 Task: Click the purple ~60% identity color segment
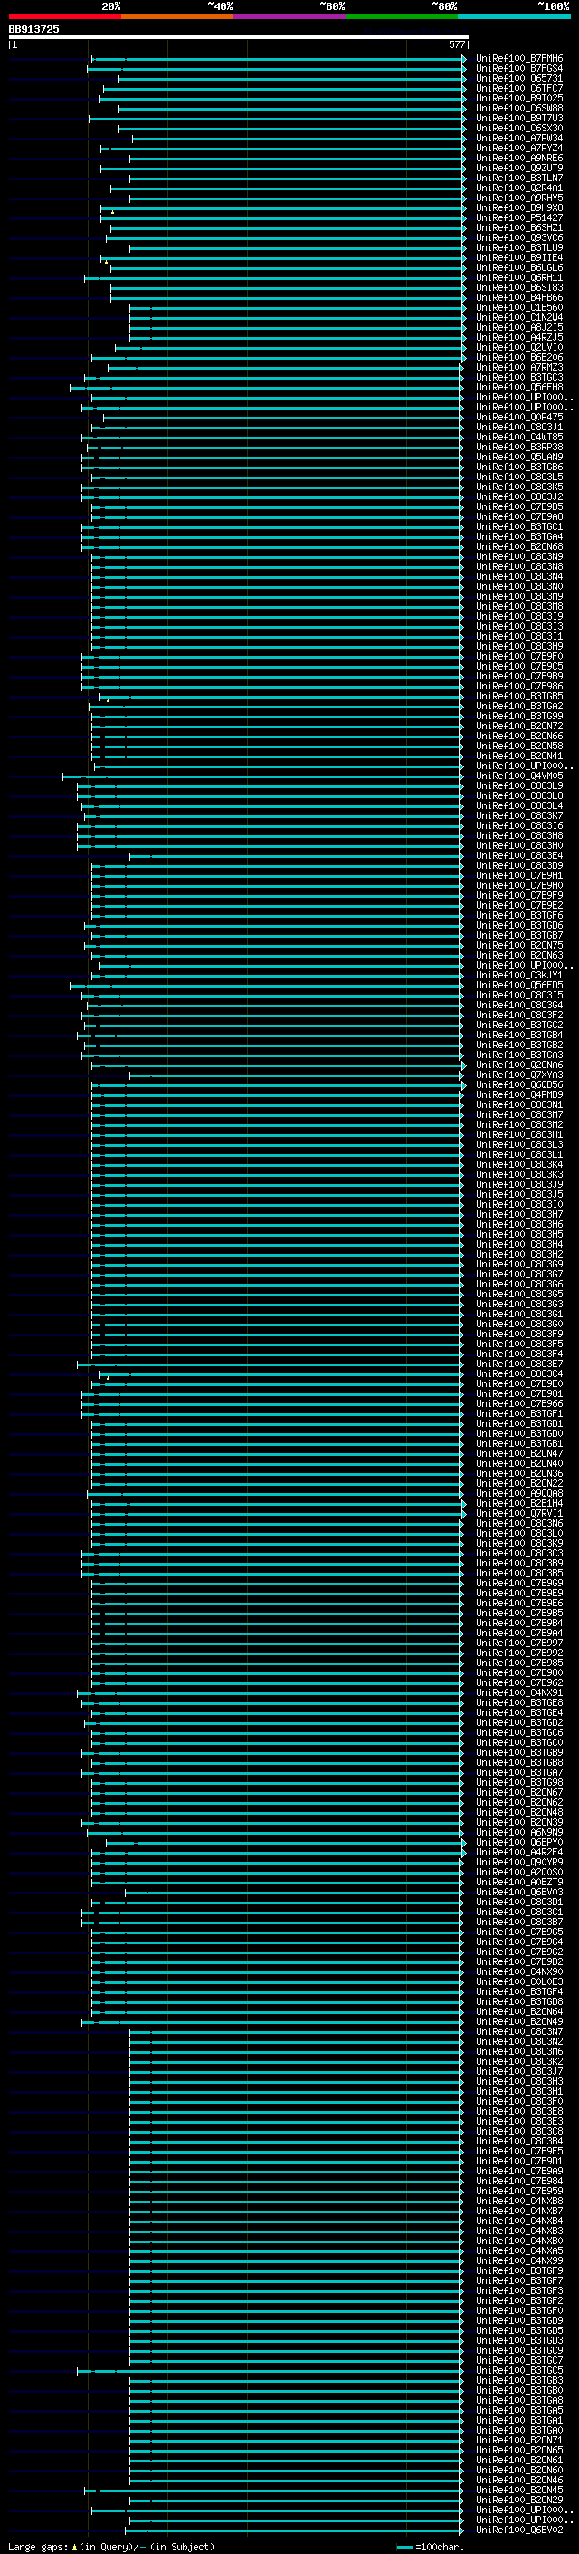click(289, 16)
